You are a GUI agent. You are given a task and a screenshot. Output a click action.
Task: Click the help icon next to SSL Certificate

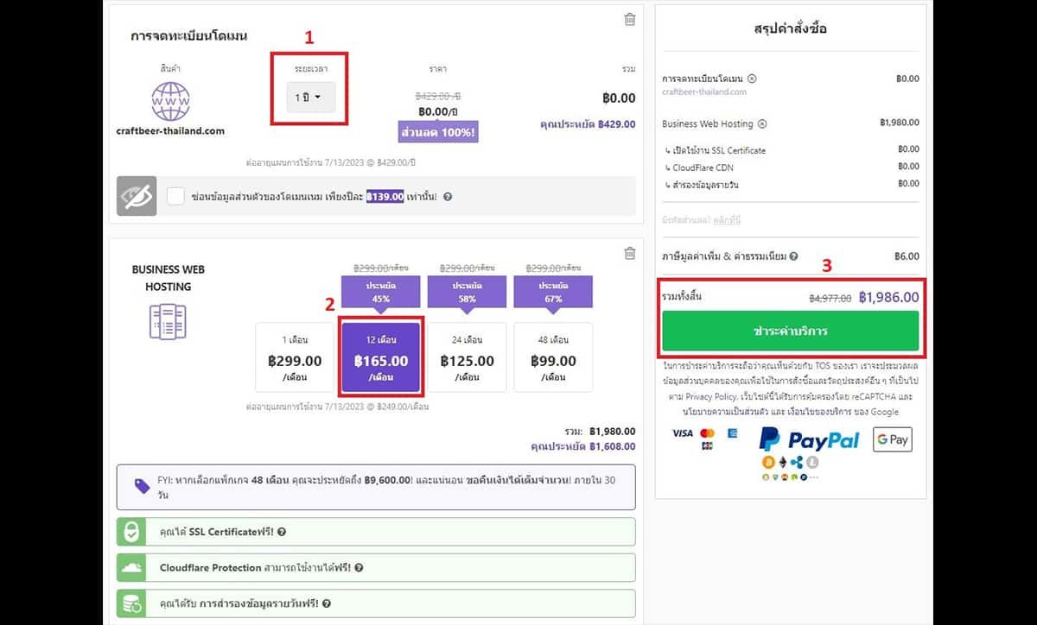(283, 533)
